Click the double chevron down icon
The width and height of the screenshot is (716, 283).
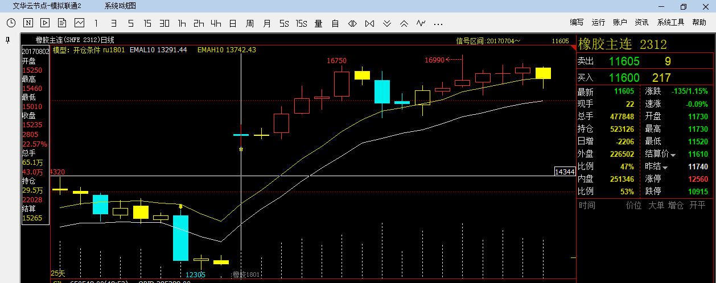[x=386, y=23]
